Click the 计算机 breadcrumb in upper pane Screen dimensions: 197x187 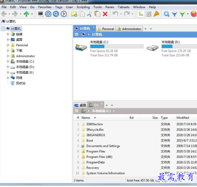point(97,34)
